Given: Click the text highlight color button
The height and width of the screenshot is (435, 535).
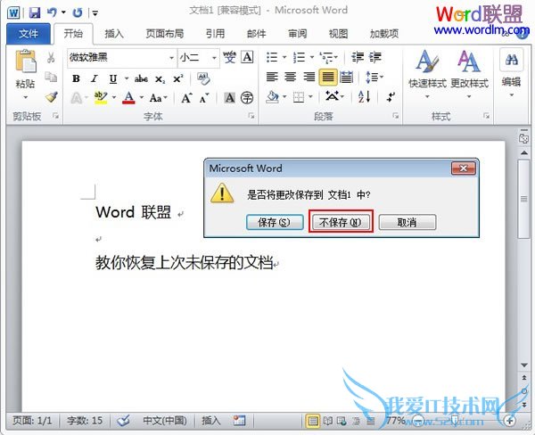Looking at the screenshot, I should click(101, 98).
